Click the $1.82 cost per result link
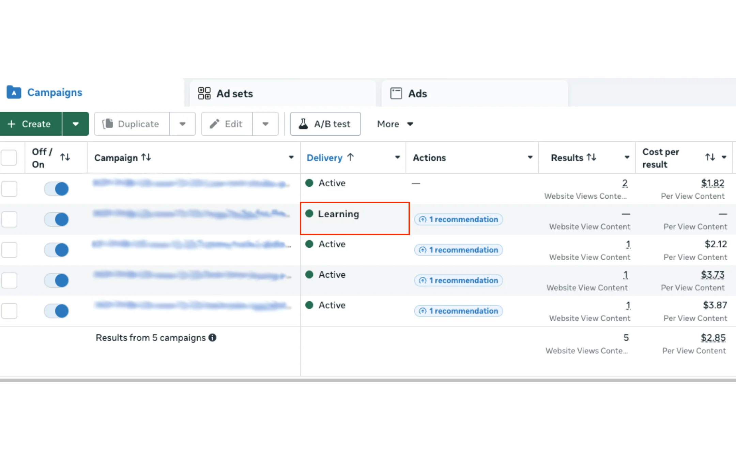The width and height of the screenshot is (736, 460). [x=712, y=183]
